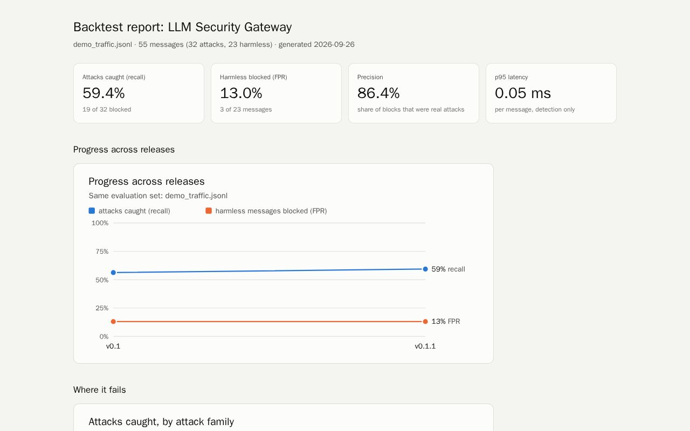Screen dimensions: 690x431
Task: Click the '13% FPR' line end label
Action: 446,322
